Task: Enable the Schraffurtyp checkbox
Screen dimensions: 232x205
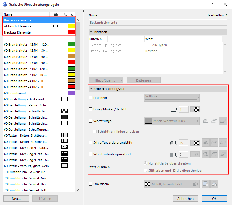Action: (x=90, y=121)
